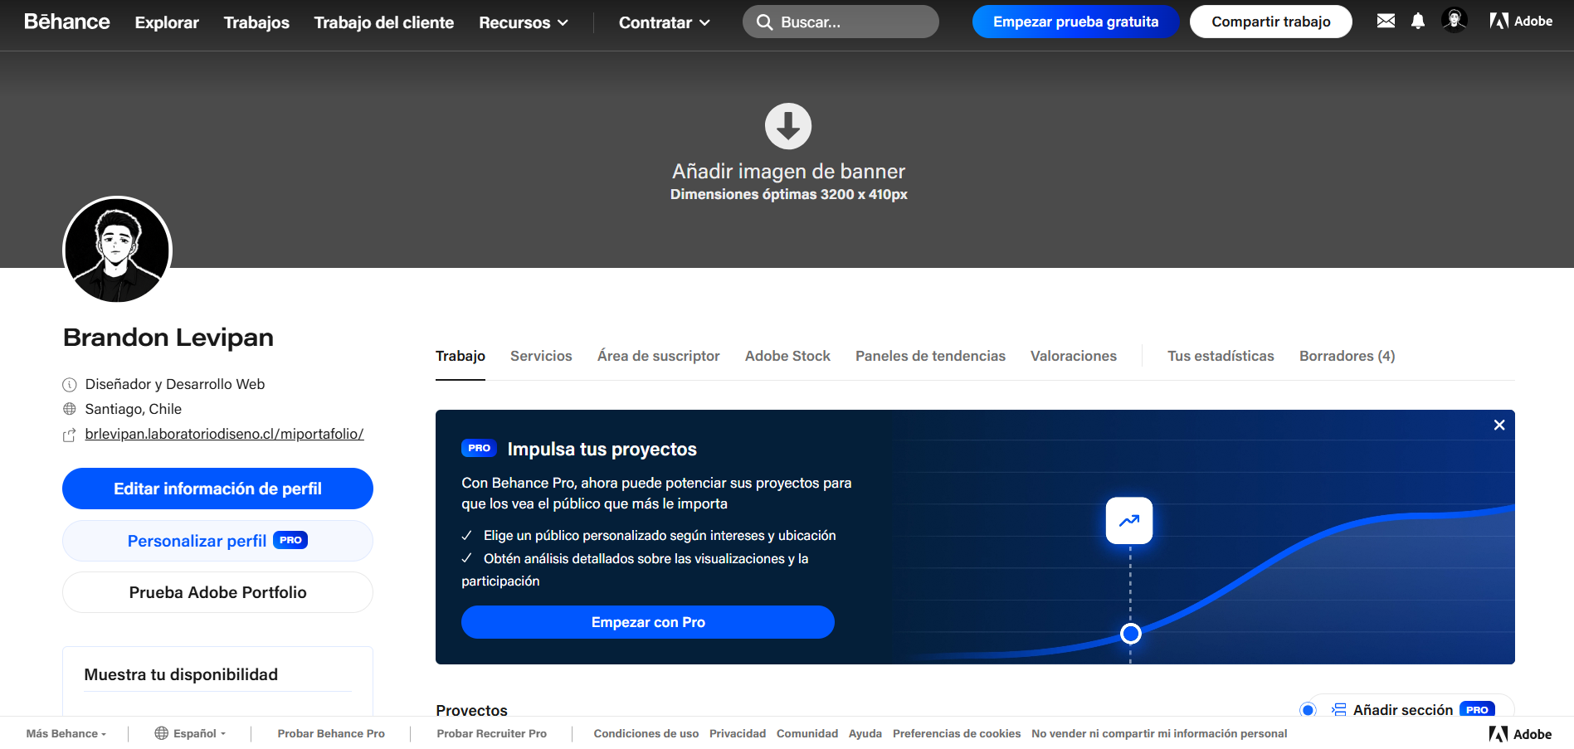Click the Adobe logo in the top bar
Screen dimensions: 1574x749
pyautogui.click(x=1521, y=21)
